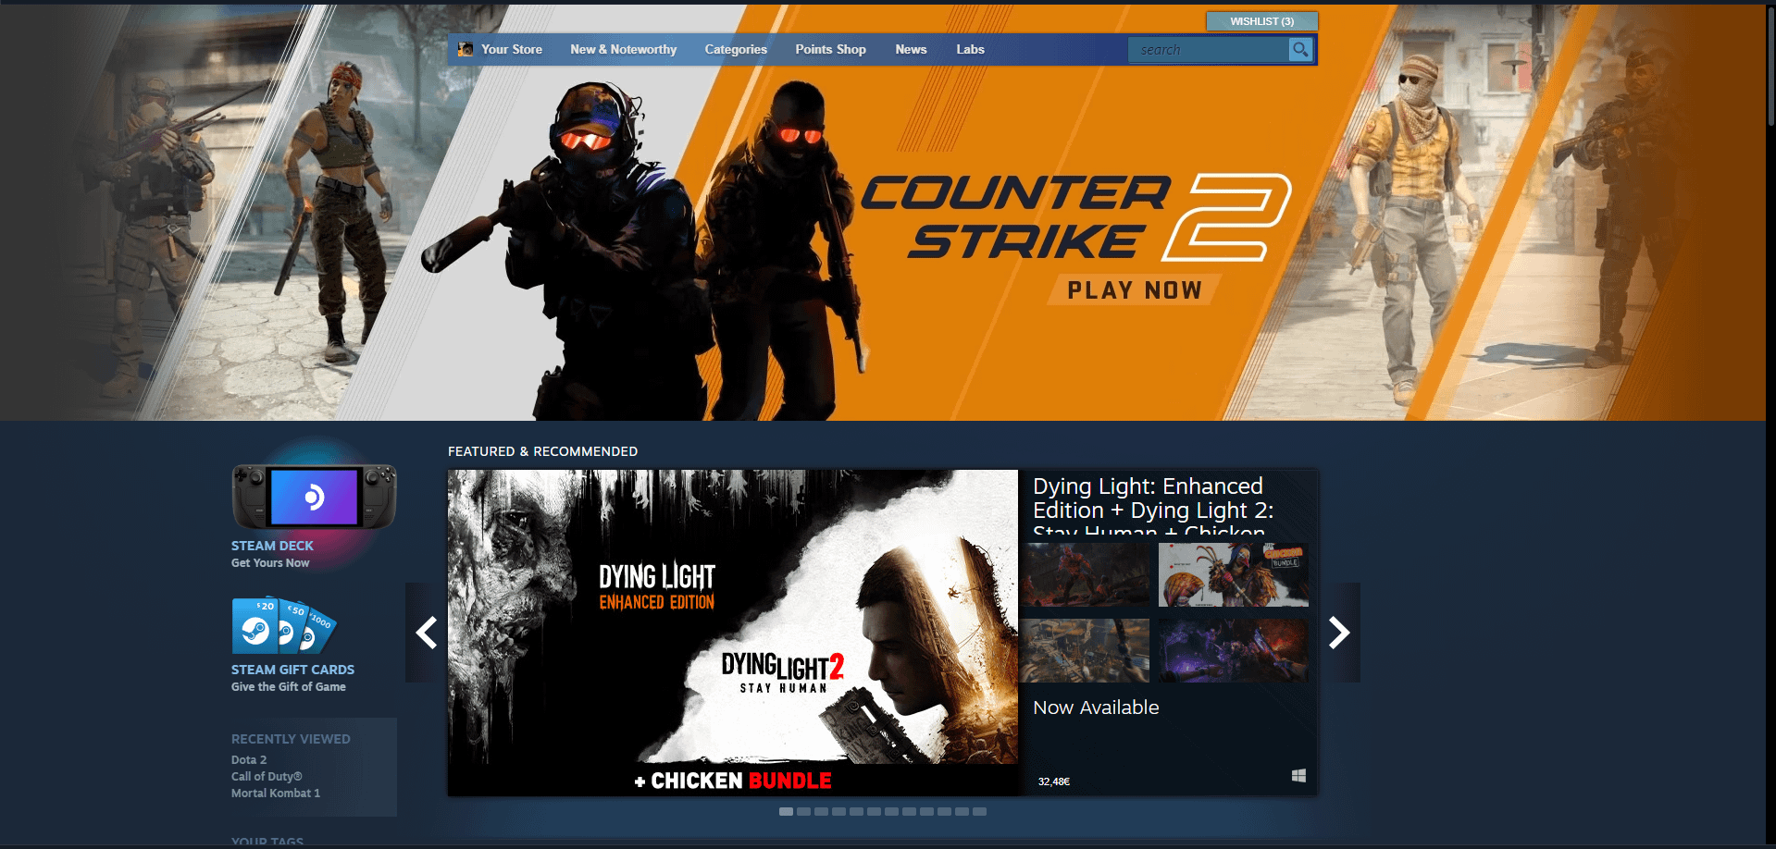Open the Categories dropdown menu
Screen dimensions: 1776x849
coord(735,49)
